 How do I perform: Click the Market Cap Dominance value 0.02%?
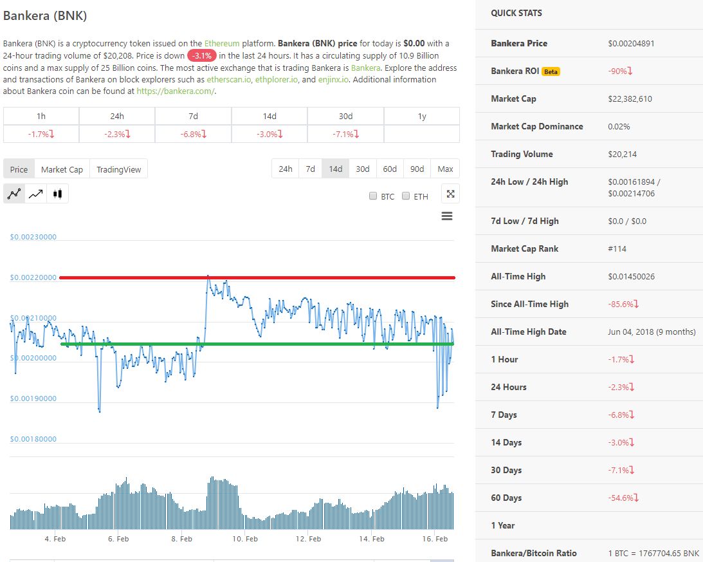pyautogui.click(x=619, y=127)
